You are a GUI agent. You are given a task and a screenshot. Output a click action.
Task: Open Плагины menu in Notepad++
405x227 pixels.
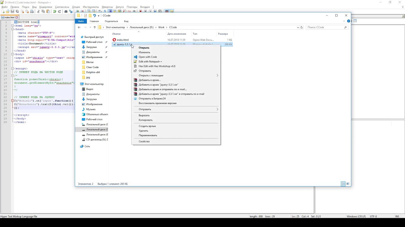[132, 7]
